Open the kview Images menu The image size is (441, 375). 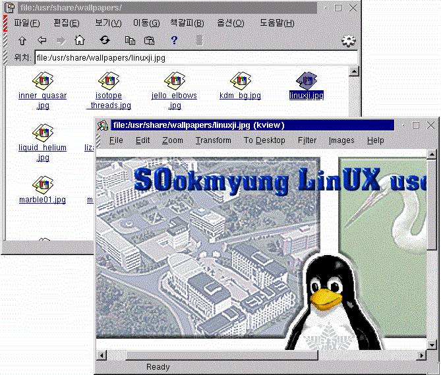(x=341, y=140)
